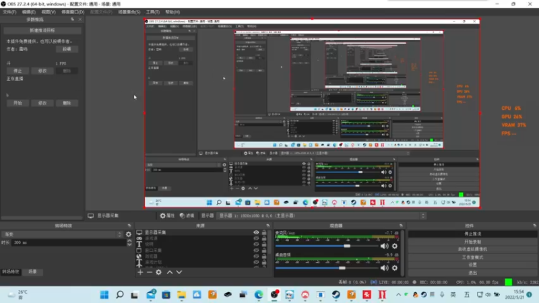Viewport: 539px width, 303px height.
Task: Switch to the 转场特效 tab
Action: pyautogui.click(x=11, y=272)
